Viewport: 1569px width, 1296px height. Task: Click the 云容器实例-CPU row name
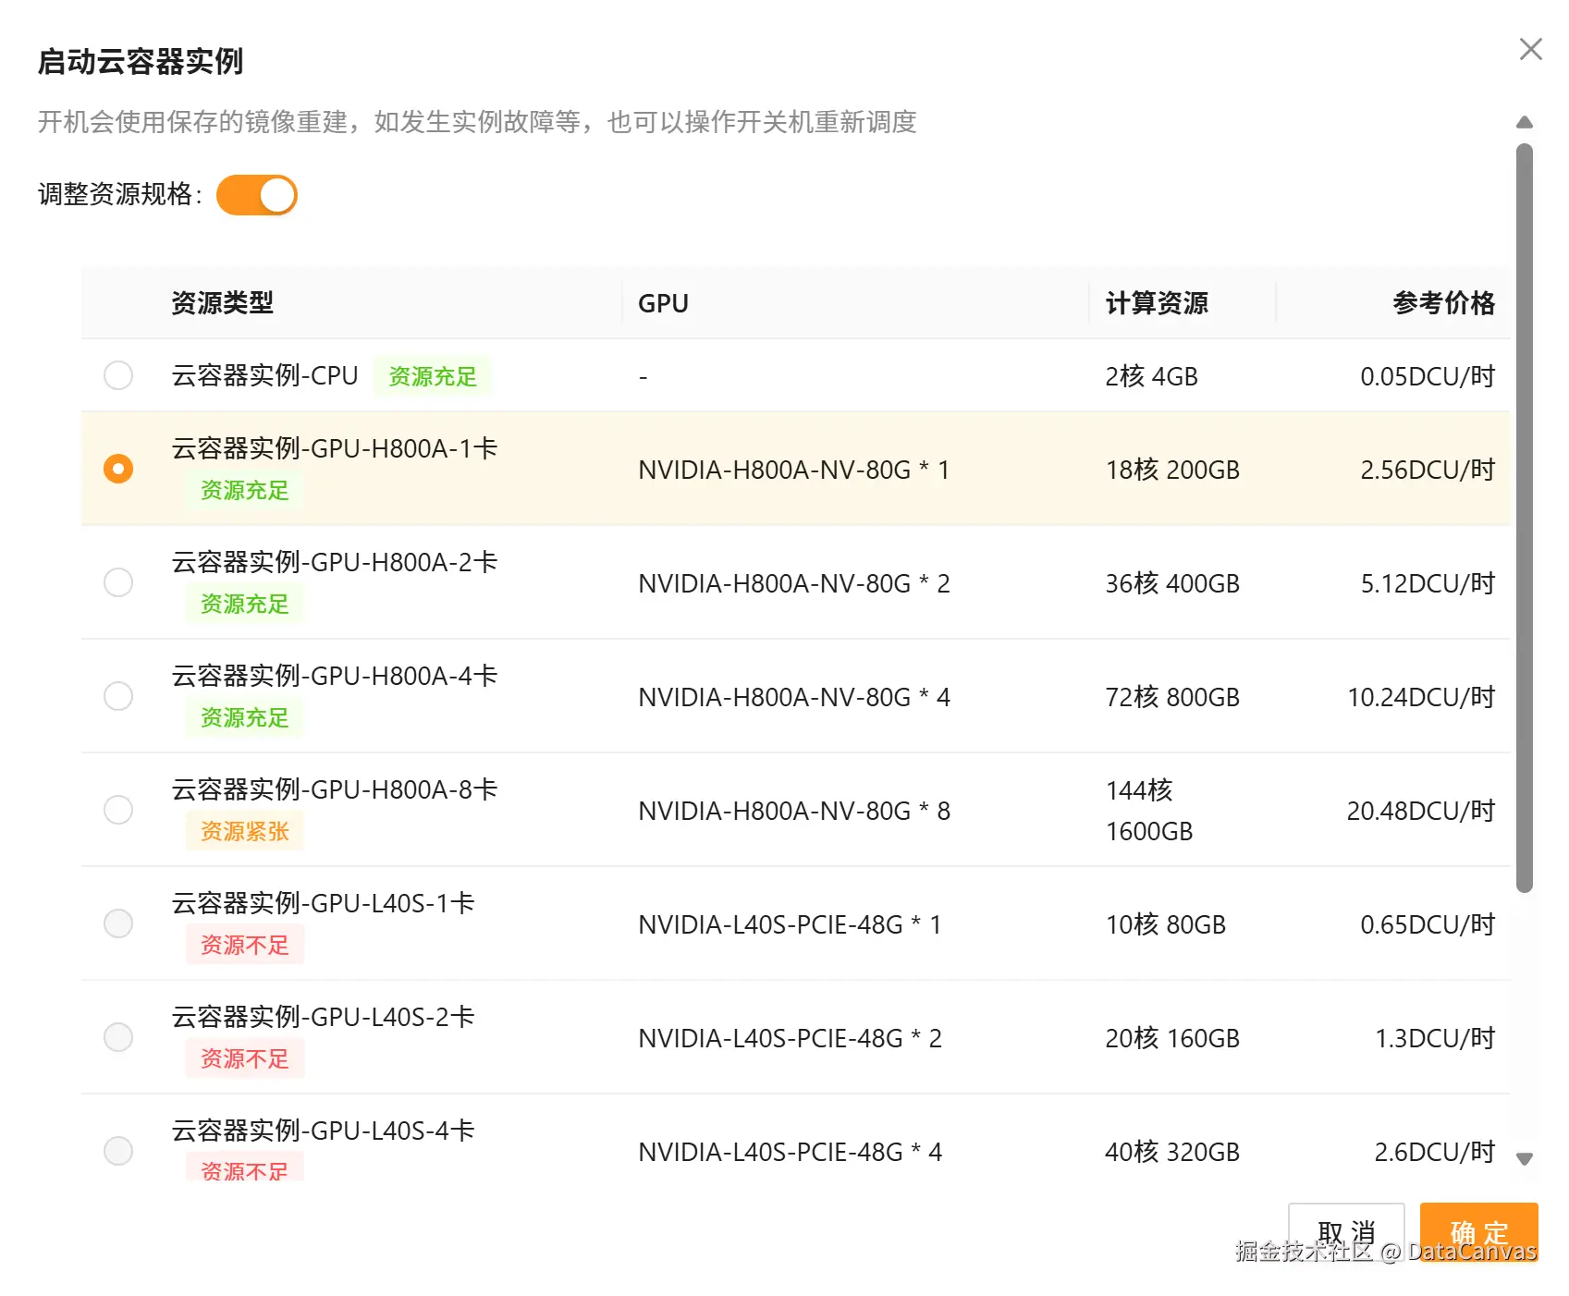tap(264, 375)
